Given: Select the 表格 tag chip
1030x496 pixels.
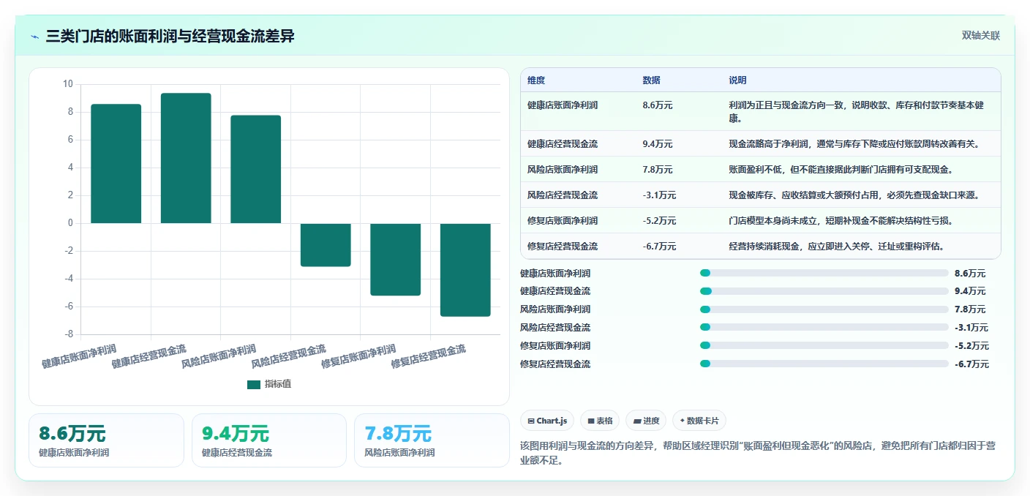Looking at the screenshot, I should 600,421.
